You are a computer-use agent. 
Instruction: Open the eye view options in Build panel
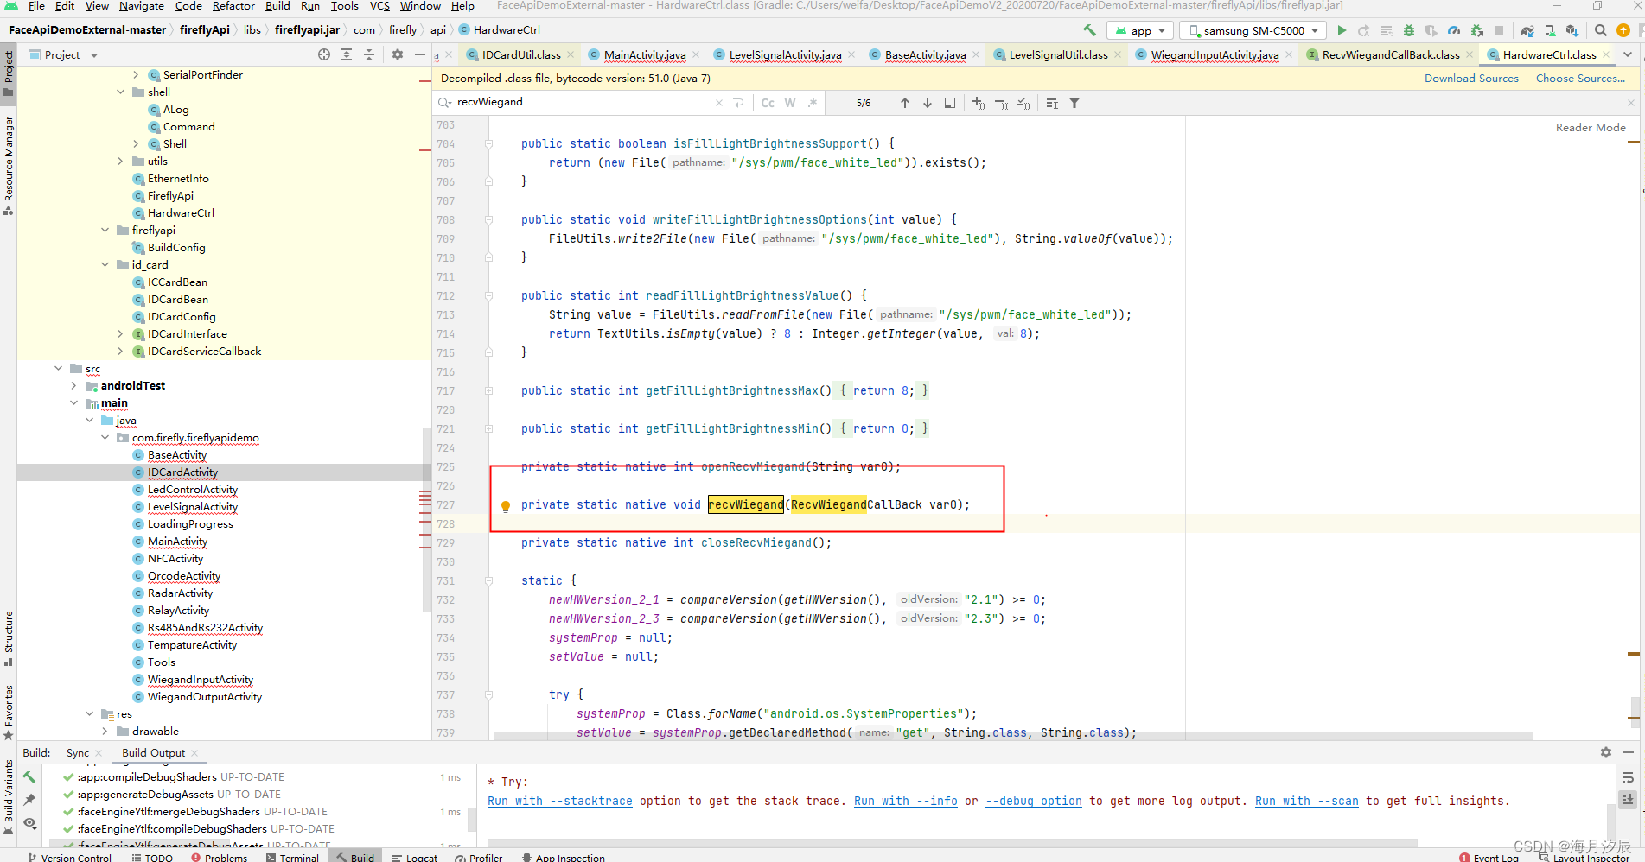pyautogui.click(x=29, y=822)
